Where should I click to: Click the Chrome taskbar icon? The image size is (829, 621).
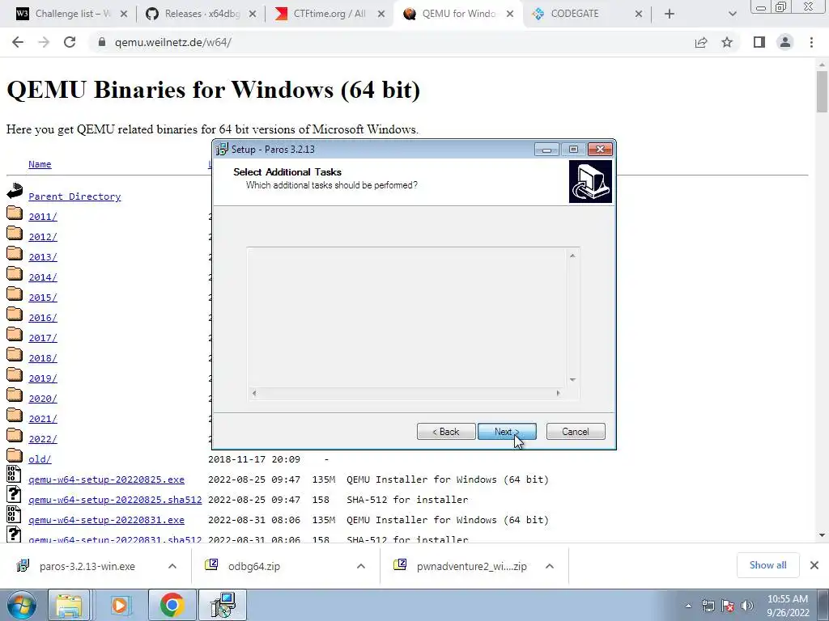[x=172, y=605]
